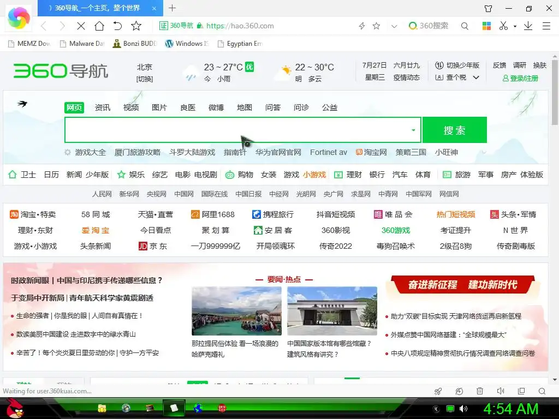Select the 资讯 search tab
The height and width of the screenshot is (419, 559).
[x=102, y=107]
